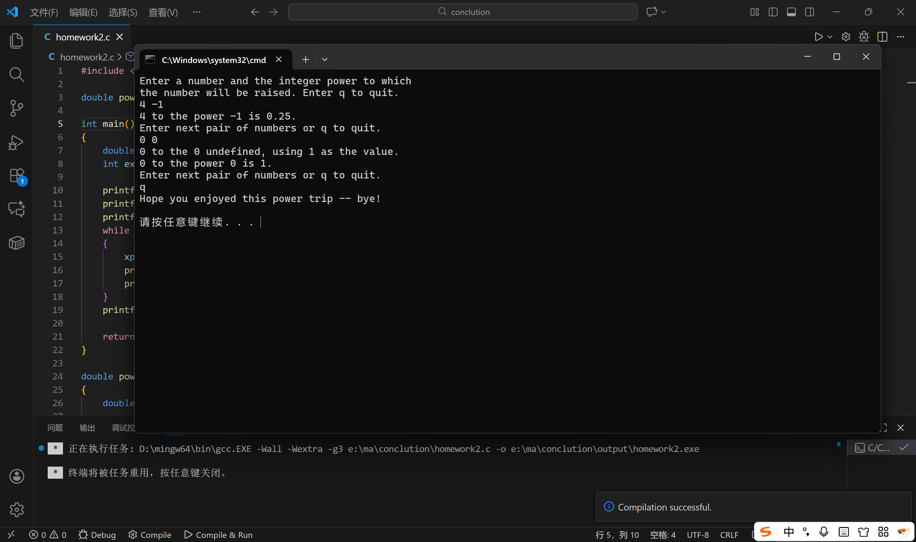Open the Extensions view with badge
The image size is (916, 542).
pos(17,176)
